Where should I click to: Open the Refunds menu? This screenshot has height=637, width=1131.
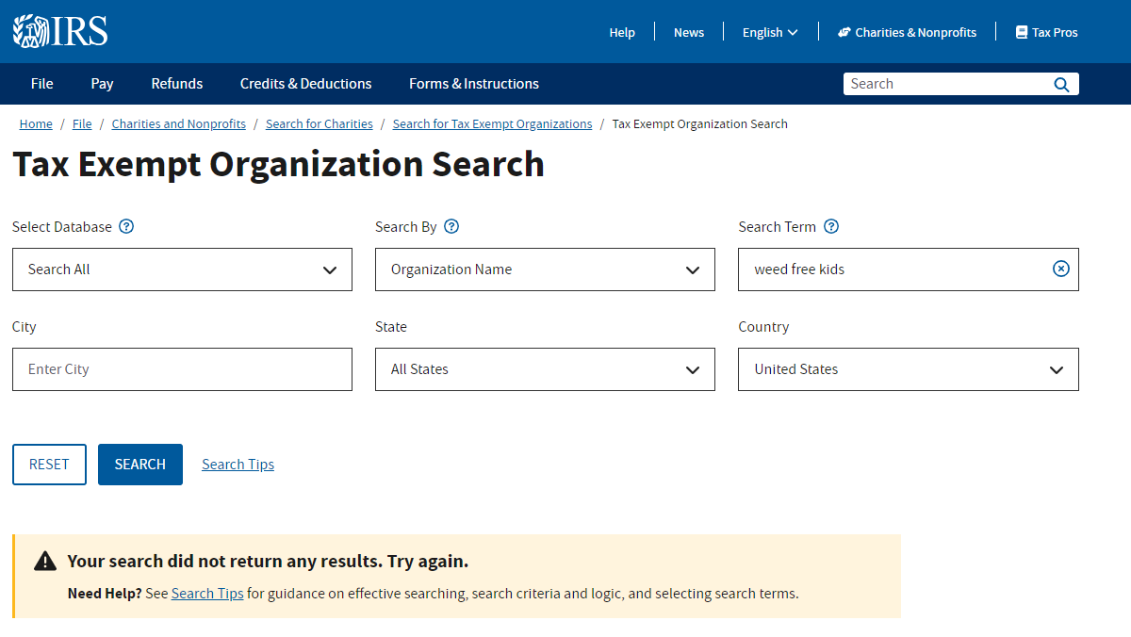177,84
